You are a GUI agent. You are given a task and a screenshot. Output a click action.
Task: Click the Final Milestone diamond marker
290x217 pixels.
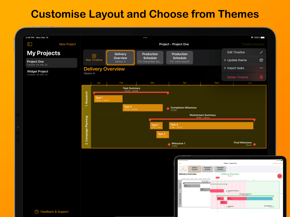coord(254,145)
